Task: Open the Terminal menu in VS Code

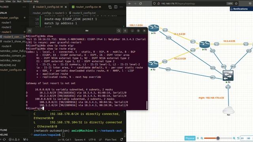Action: coord(27,1)
